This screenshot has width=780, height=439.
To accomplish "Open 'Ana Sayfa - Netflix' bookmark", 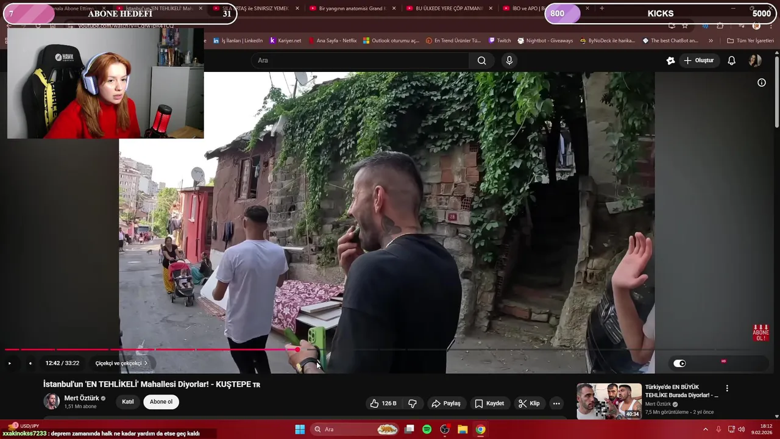I will (x=333, y=41).
